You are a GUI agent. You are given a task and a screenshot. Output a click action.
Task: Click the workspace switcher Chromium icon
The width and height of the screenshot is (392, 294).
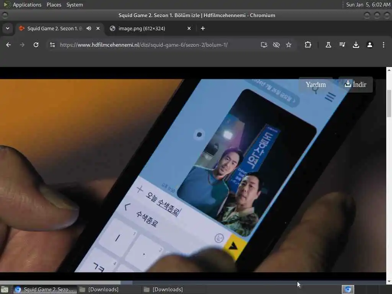[348, 289]
